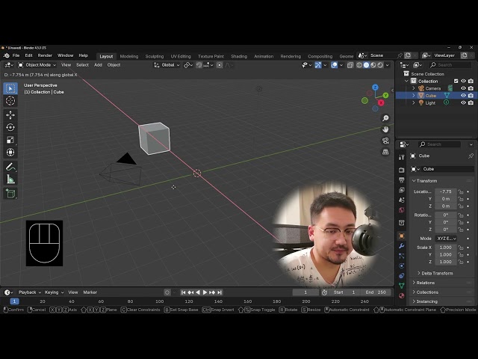Hide the Cube in viewport
Image resolution: width=478 pixels, height=359 pixels.
pyautogui.click(x=463, y=96)
